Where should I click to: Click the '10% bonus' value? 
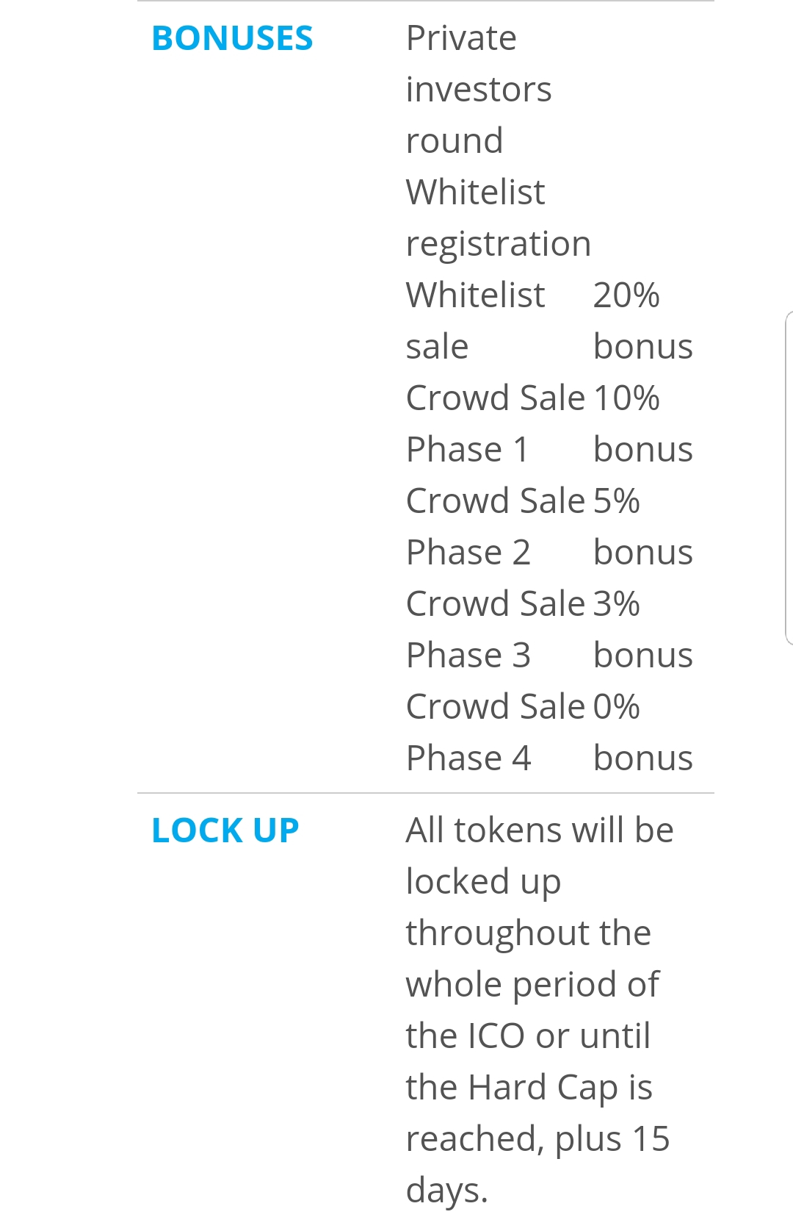pos(643,423)
